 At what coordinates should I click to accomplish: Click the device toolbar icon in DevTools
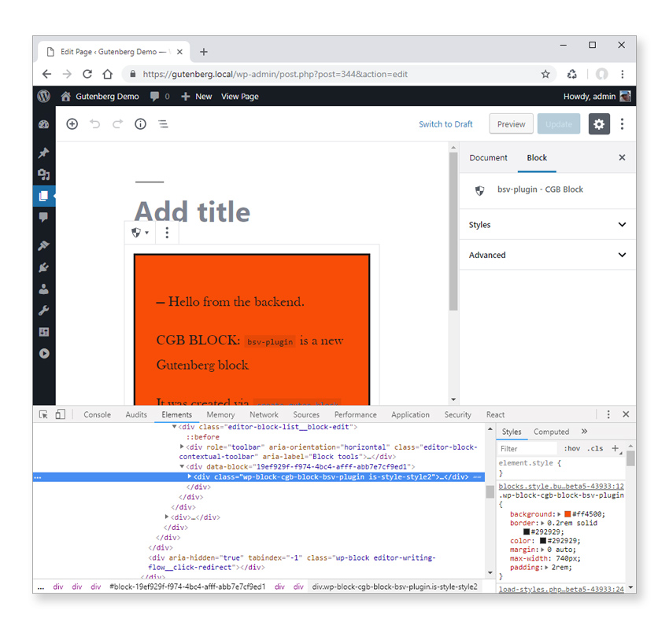click(x=61, y=414)
